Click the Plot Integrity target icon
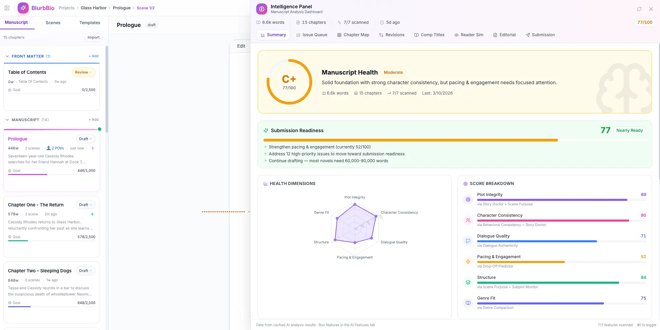660x330 pixels. click(x=468, y=200)
